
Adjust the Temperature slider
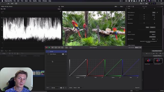pyautogui.click(x=144, y=15)
